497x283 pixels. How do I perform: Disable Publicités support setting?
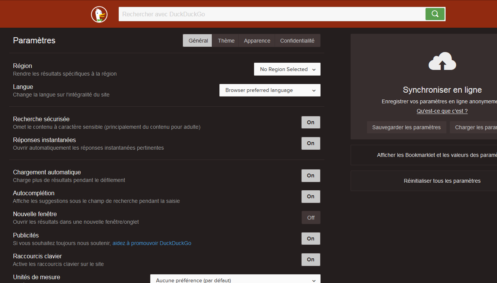pos(311,238)
